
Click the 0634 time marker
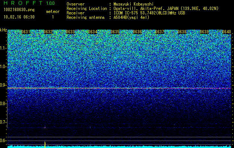click(93, 32)
